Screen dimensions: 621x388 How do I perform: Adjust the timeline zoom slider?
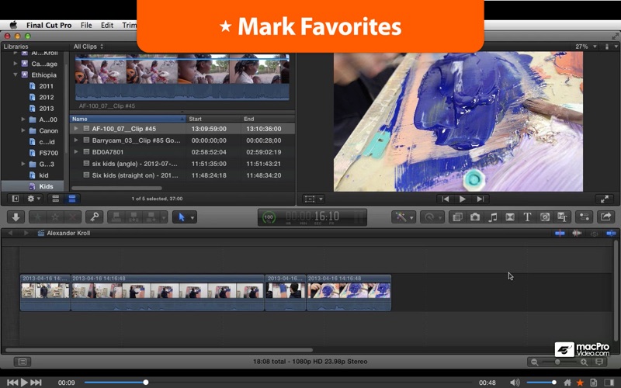[559, 362]
